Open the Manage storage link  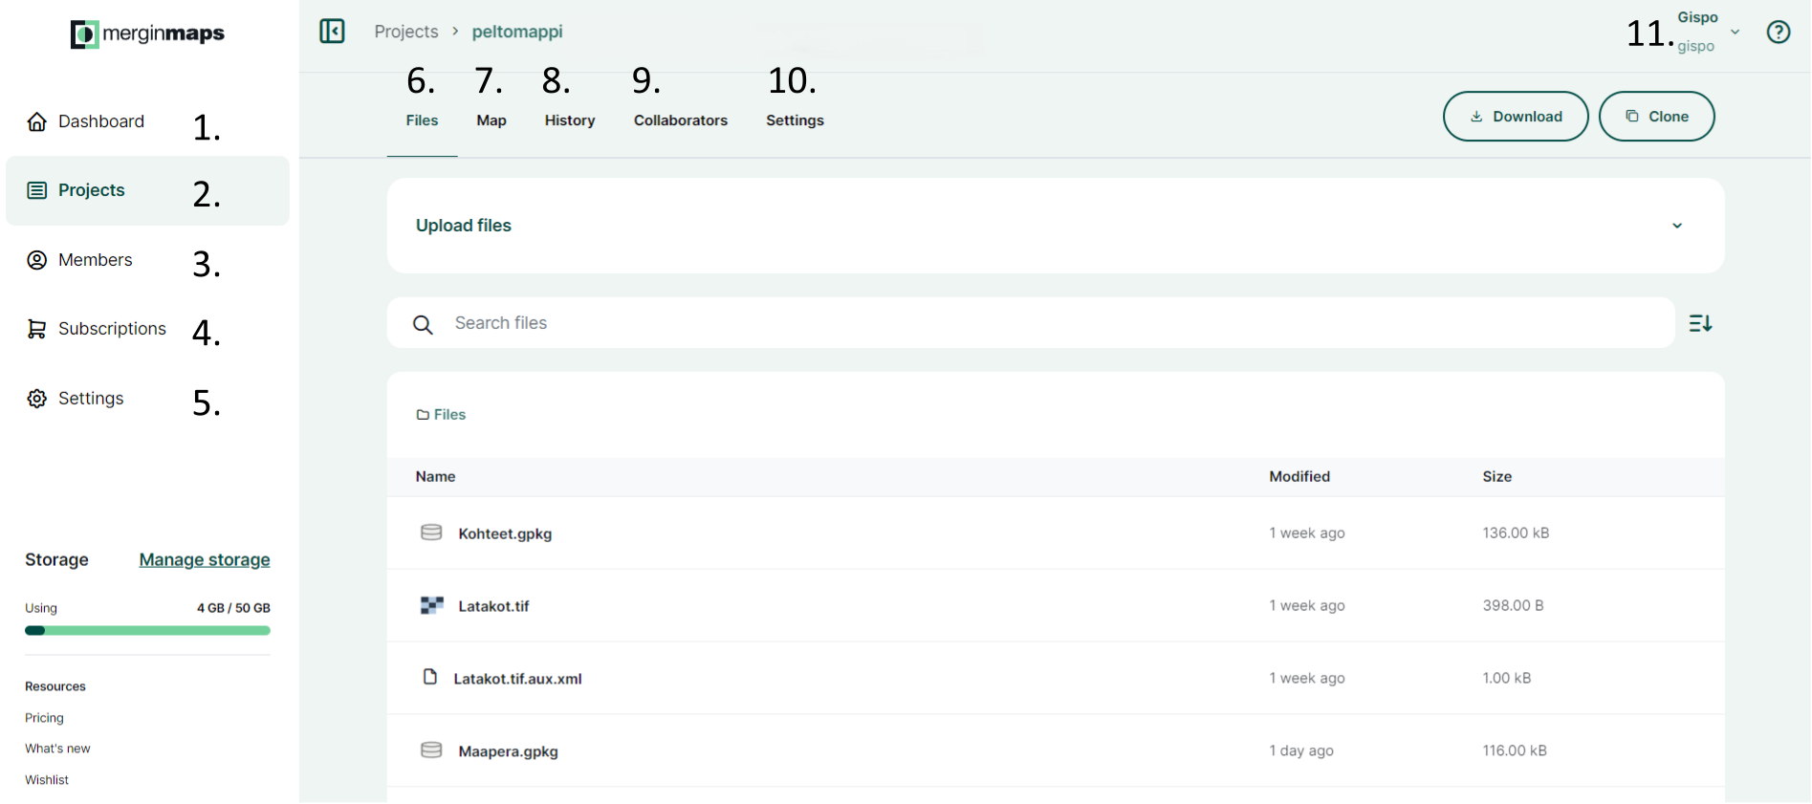(x=205, y=560)
